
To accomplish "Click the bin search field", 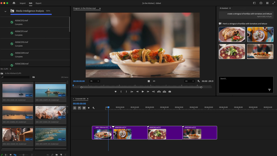I will click(x=15, y=77).
